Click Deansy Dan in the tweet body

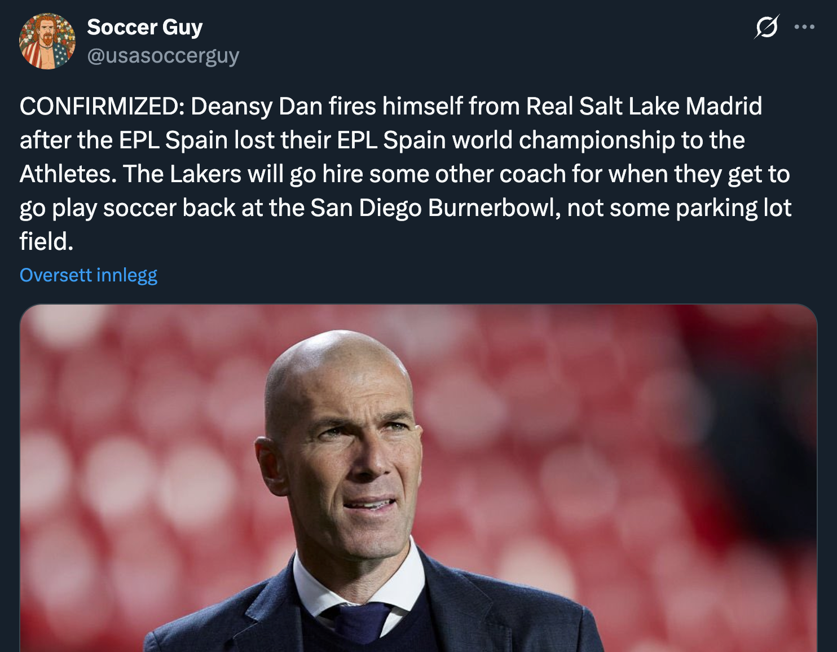[257, 106]
